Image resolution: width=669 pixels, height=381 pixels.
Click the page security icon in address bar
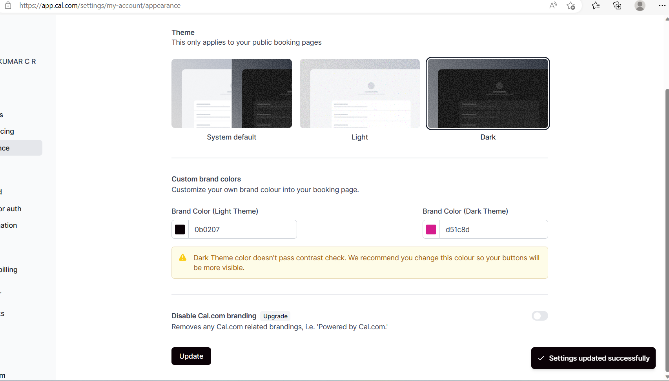[x=8, y=5]
